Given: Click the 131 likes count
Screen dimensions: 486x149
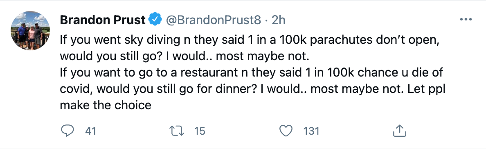Looking at the screenshot, I should [311, 131].
